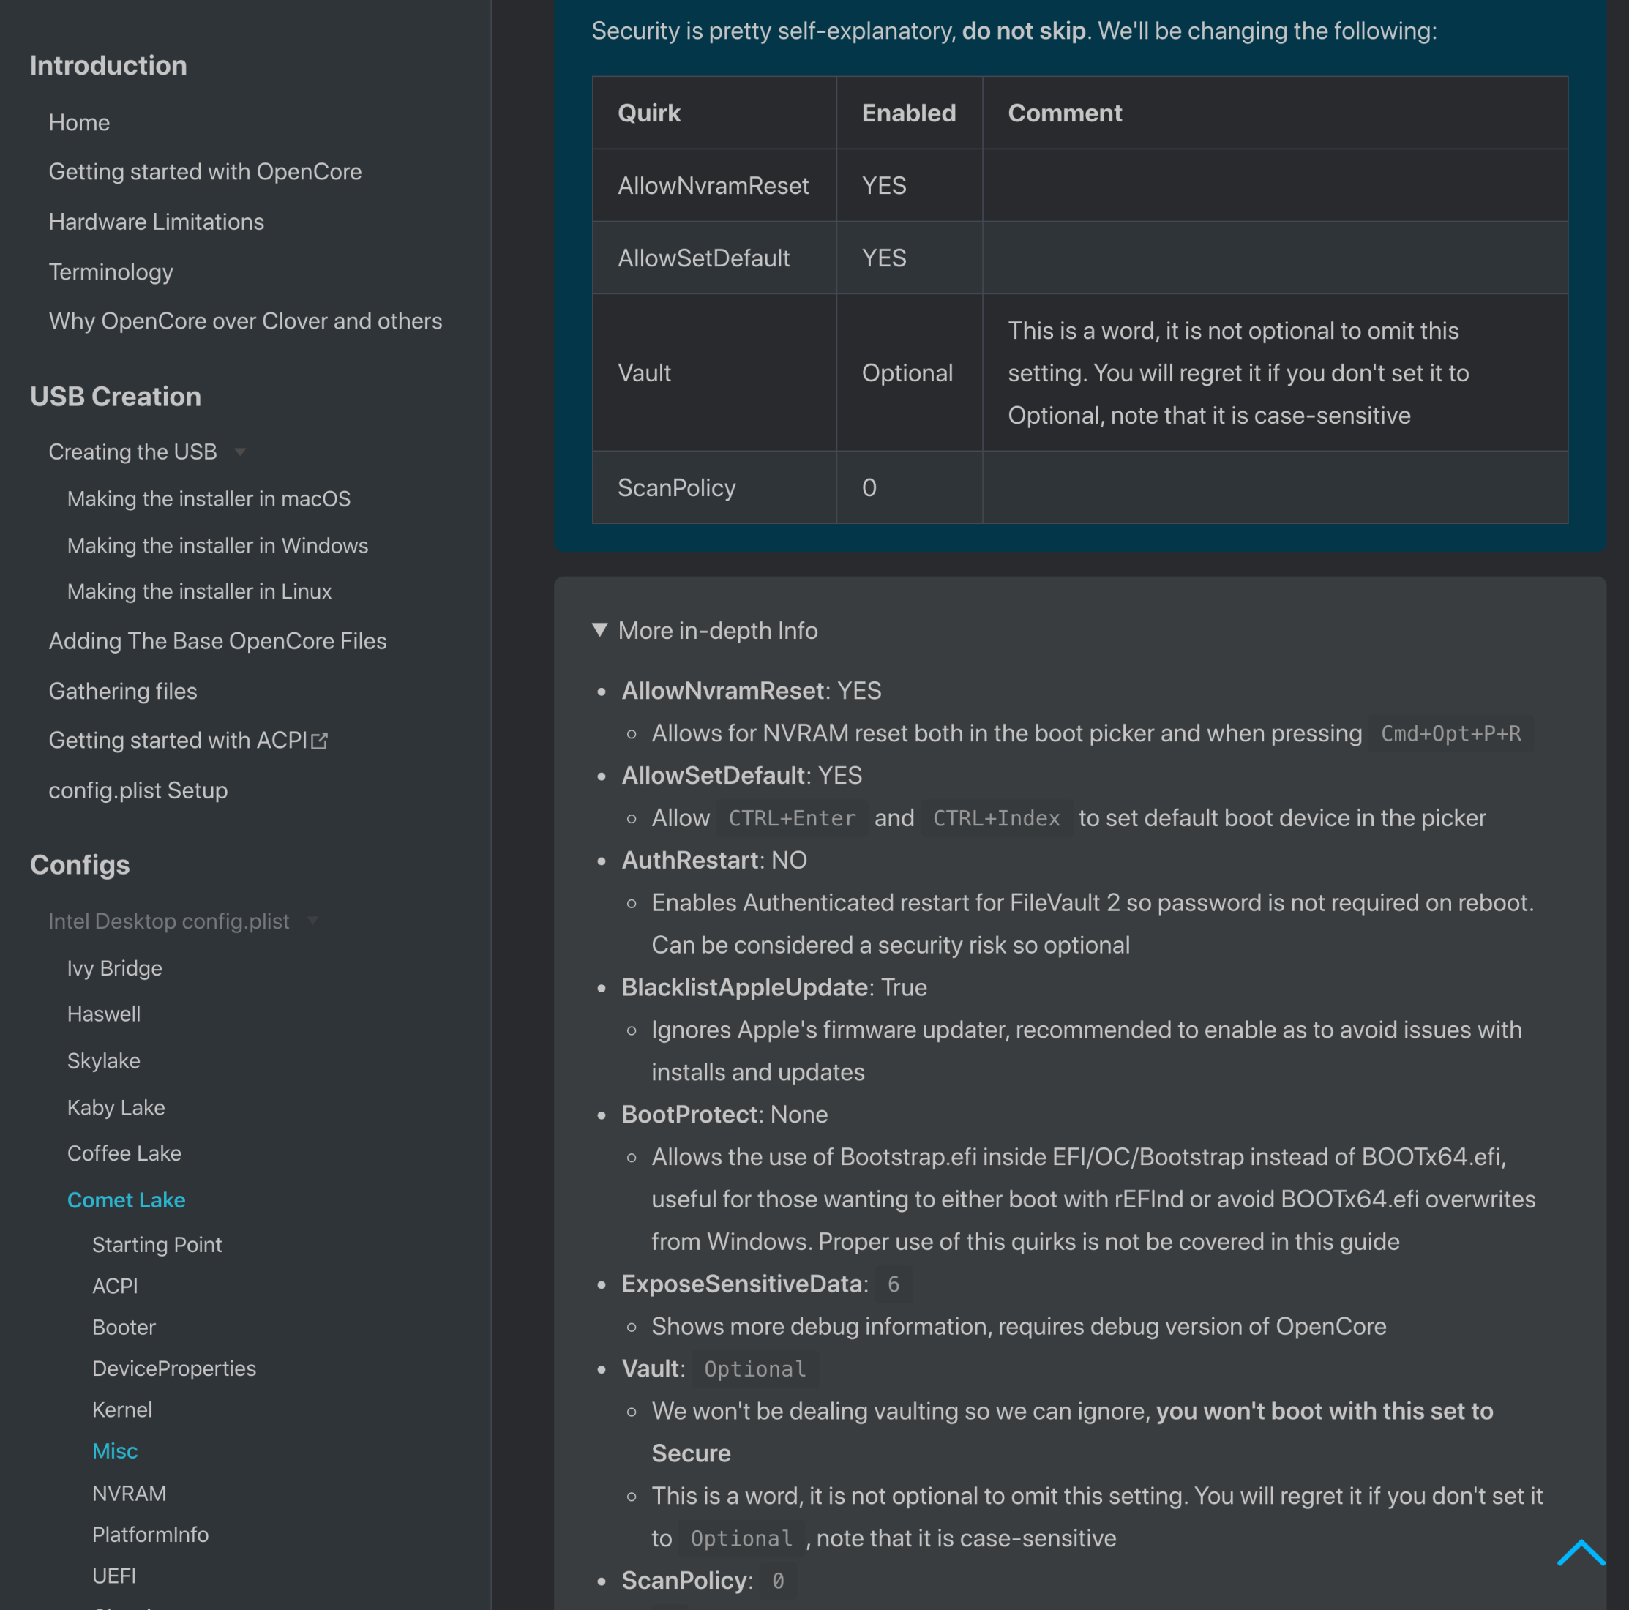Open the Kernel configuration page
This screenshot has height=1610, width=1629.
click(x=122, y=1409)
